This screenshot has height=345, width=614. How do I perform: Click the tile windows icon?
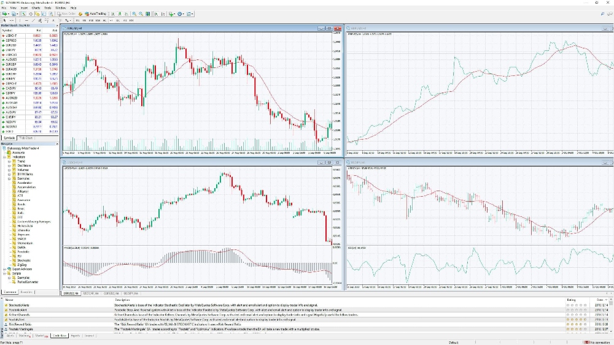pyautogui.click(x=148, y=13)
